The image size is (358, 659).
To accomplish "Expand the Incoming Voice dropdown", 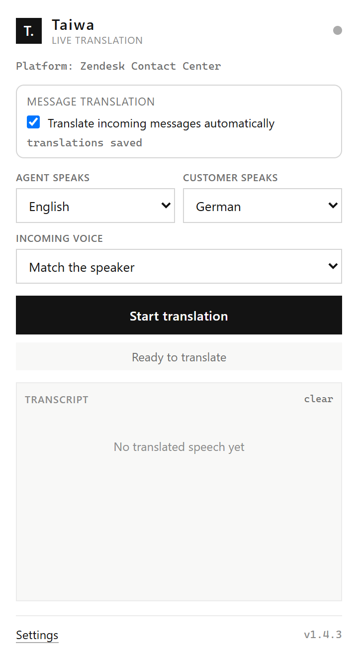I will (179, 266).
